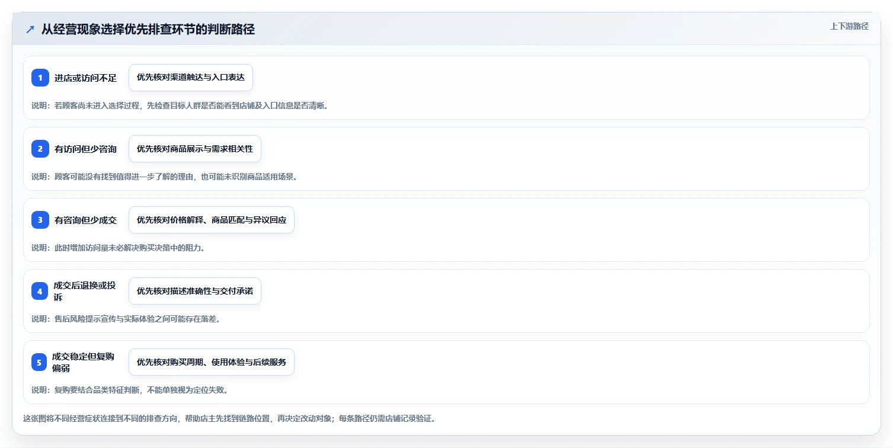The width and height of the screenshot is (893, 448).
Task: Click the heading 从经营现象选择优先排查环节的判断路径
Action: pyautogui.click(x=148, y=29)
